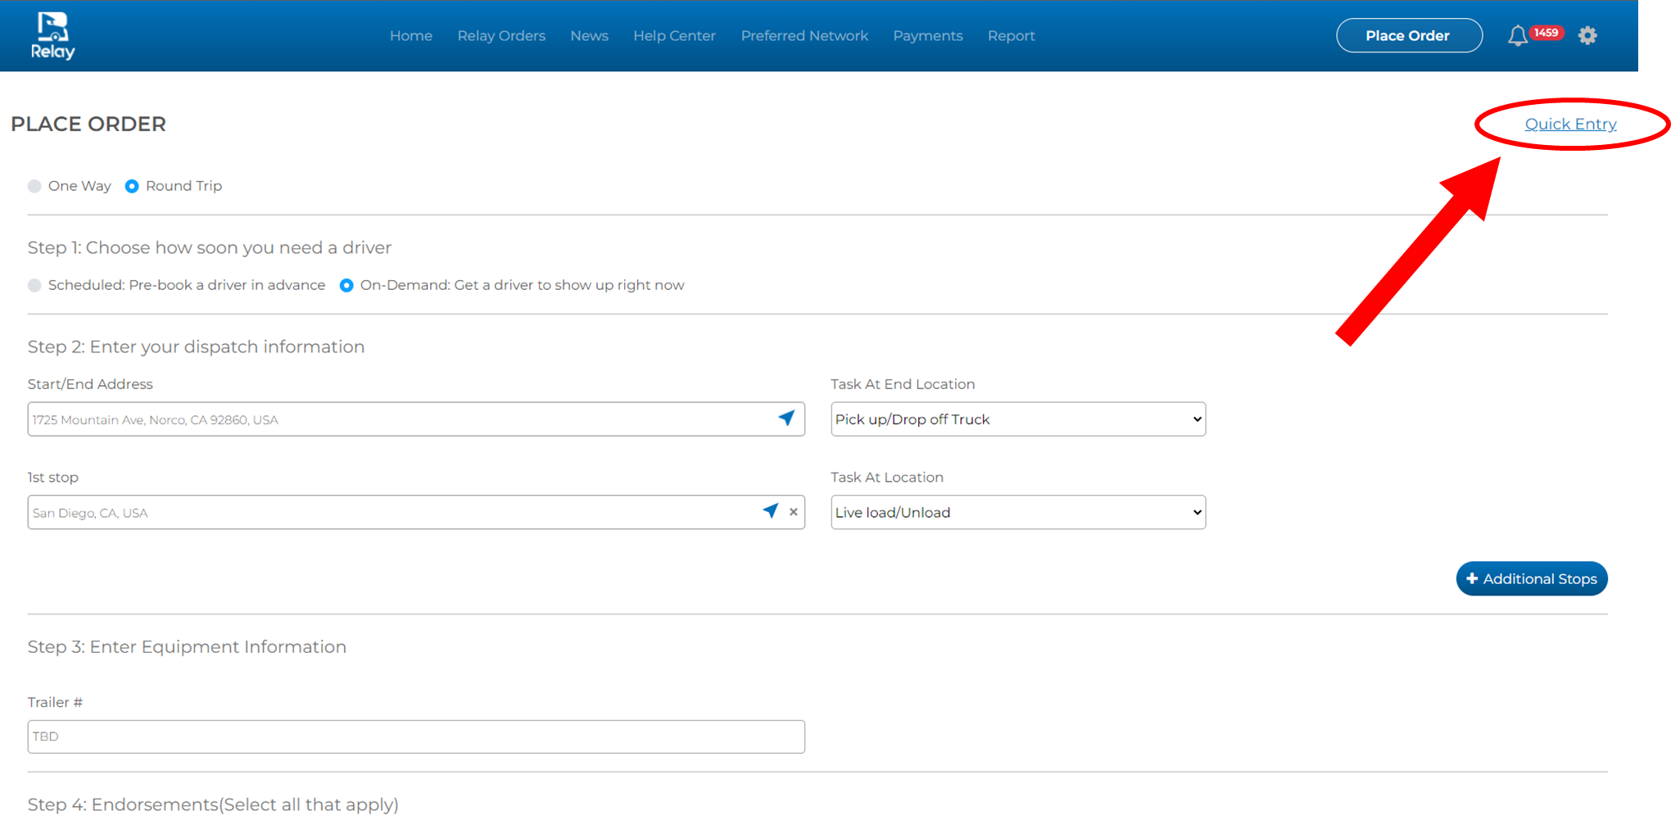
Task: Clear the 1st stop with X icon
Action: point(793,512)
